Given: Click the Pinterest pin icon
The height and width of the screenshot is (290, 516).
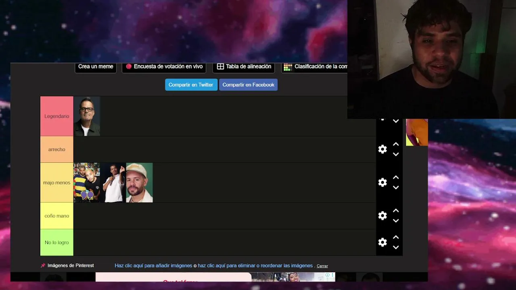Looking at the screenshot, I should [43, 265].
